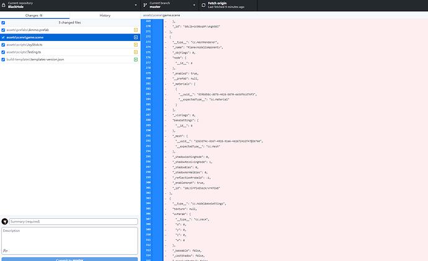Uncheck the Testing.ts file checkbox
This screenshot has height=261, width=428.
(3, 52)
